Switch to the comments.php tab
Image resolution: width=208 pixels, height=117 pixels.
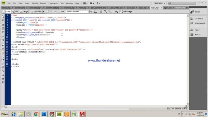click(69, 8)
